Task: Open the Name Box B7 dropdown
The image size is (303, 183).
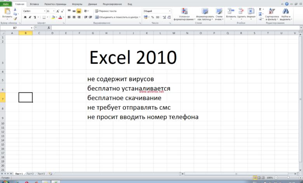Action: click(31, 28)
